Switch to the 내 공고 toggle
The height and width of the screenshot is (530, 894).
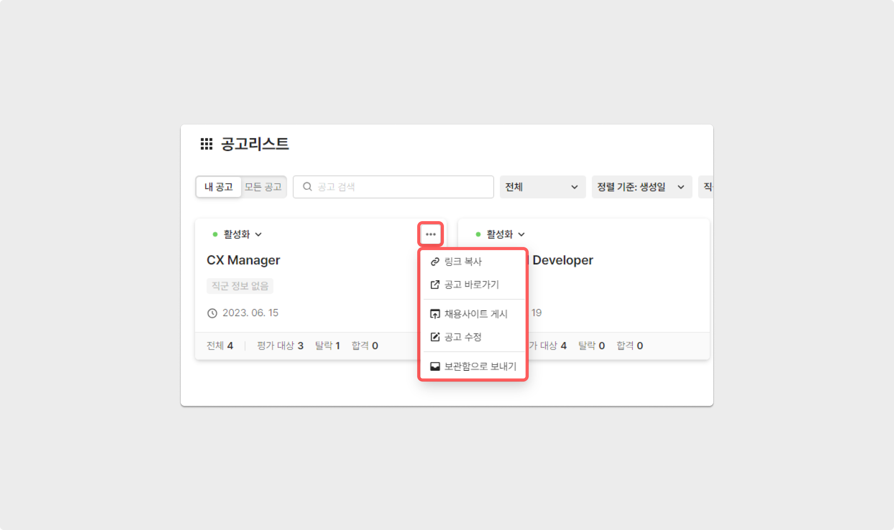pos(219,187)
